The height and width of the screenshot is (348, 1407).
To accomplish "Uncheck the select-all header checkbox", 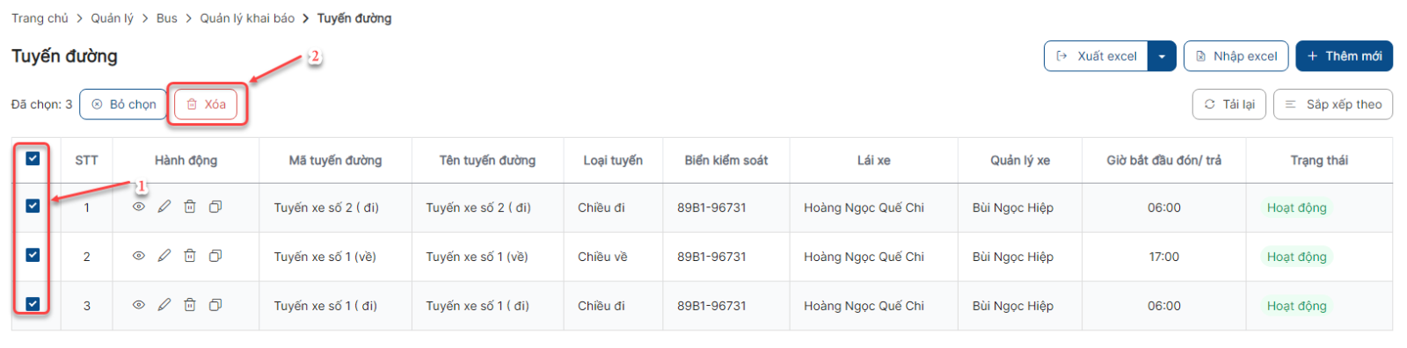I will pos(33,159).
